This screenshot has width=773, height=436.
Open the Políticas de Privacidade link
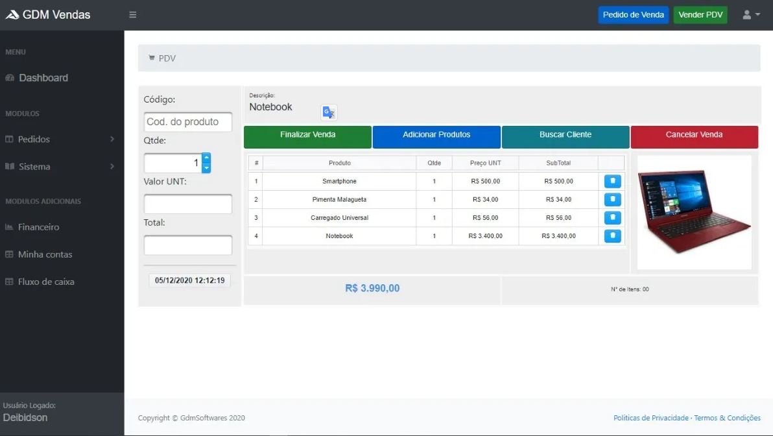tap(650, 418)
